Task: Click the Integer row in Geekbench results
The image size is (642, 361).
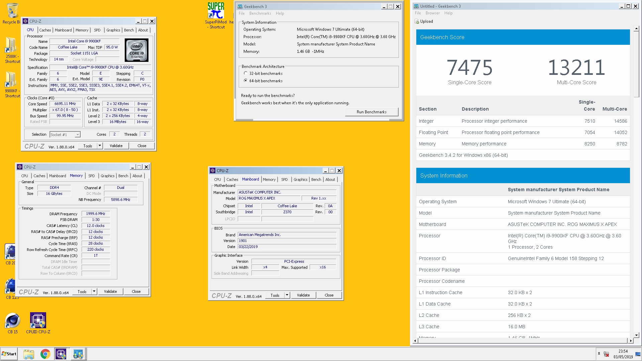Action: coord(523,121)
